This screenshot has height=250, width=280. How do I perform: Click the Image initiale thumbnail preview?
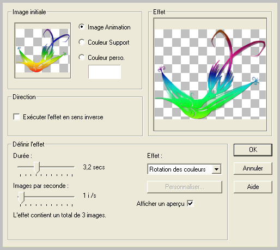tap(42, 51)
